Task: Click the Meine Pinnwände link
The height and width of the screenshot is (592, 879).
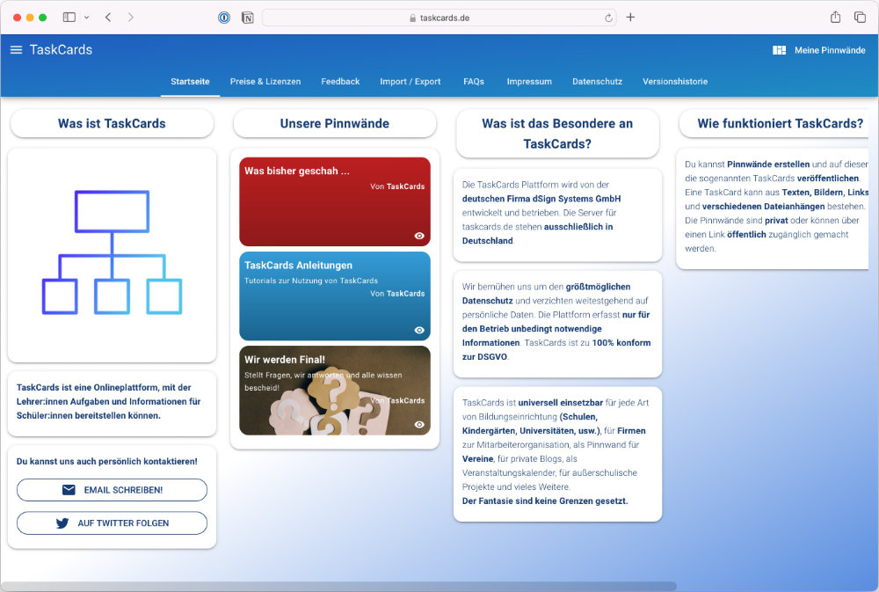Action: pos(830,50)
